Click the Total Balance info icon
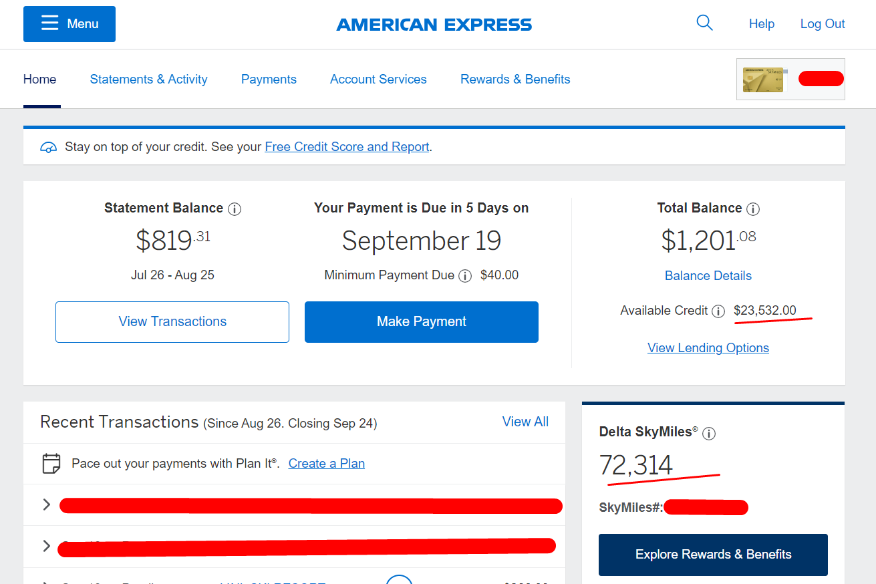Viewport: 876px width, 584px height. coord(753,209)
